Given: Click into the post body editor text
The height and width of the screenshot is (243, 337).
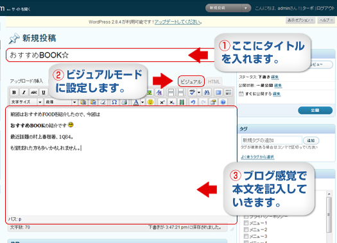Looking at the screenshot, I should (122, 161).
